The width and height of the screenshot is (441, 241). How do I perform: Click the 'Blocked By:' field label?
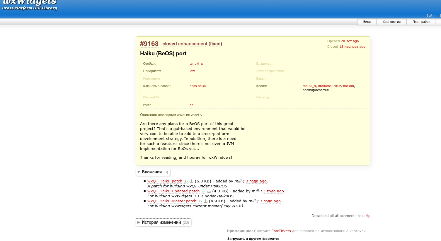click(x=152, y=98)
